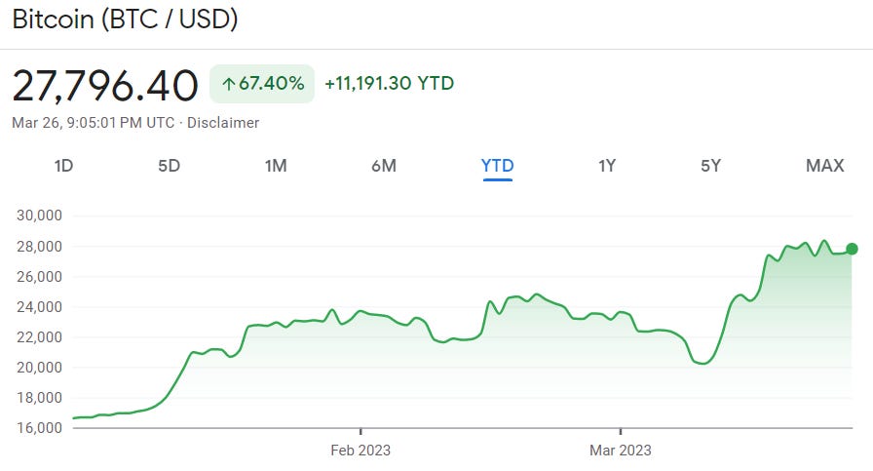The height and width of the screenshot is (471, 873).
Task: Click the 28,000 y-axis label
Action: point(40,247)
